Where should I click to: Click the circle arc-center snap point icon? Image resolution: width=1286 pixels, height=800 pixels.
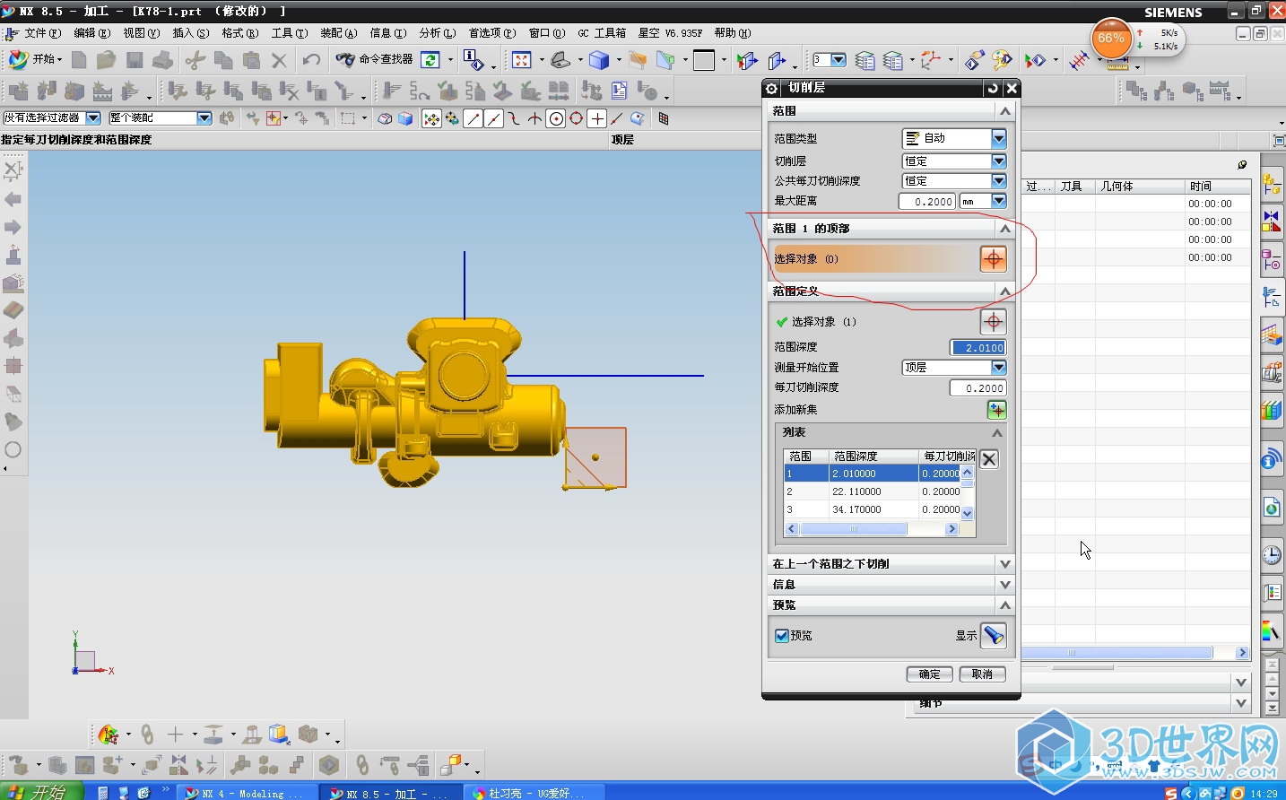point(556,118)
